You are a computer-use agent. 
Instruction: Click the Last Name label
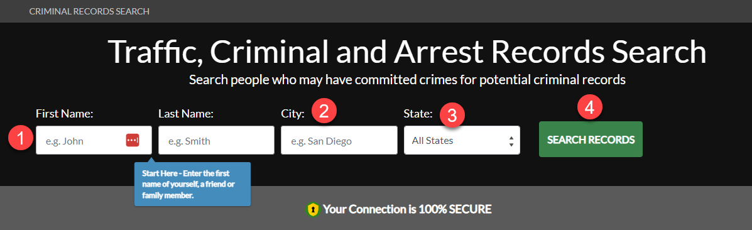tap(186, 114)
